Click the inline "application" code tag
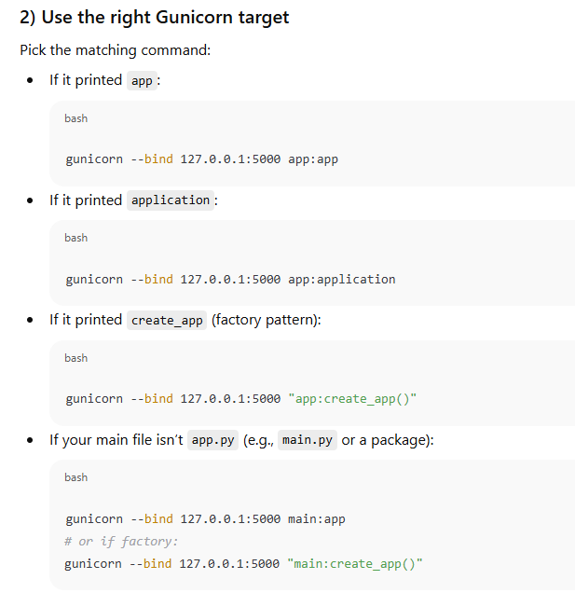Viewport: 575px width, 593px height. pyautogui.click(x=171, y=200)
